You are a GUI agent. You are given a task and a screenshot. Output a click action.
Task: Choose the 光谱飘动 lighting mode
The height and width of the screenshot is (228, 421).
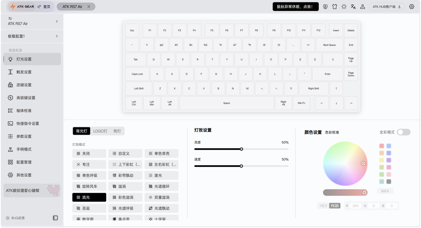pos(161,208)
